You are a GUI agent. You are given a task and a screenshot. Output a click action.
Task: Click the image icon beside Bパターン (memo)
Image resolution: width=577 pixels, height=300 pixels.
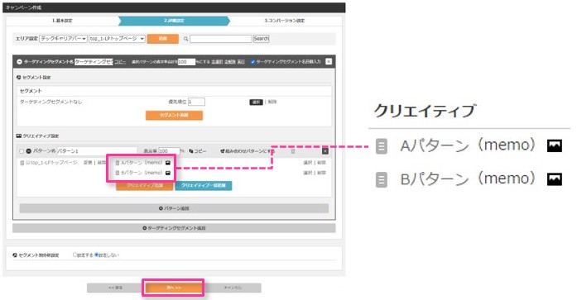(x=168, y=173)
